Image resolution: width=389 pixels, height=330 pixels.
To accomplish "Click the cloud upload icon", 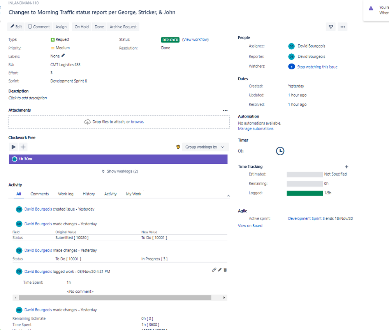I will pyautogui.click(x=87, y=122).
